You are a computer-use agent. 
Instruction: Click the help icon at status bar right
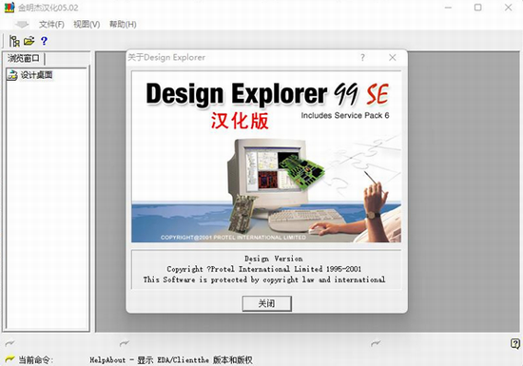(515, 343)
